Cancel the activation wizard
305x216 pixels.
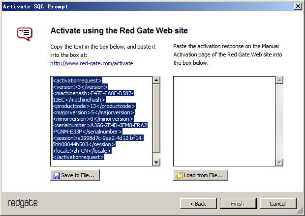278,204
